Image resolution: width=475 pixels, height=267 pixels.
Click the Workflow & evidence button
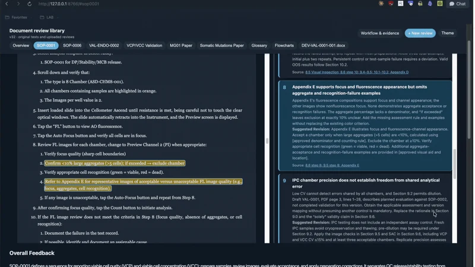[x=380, y=33]
